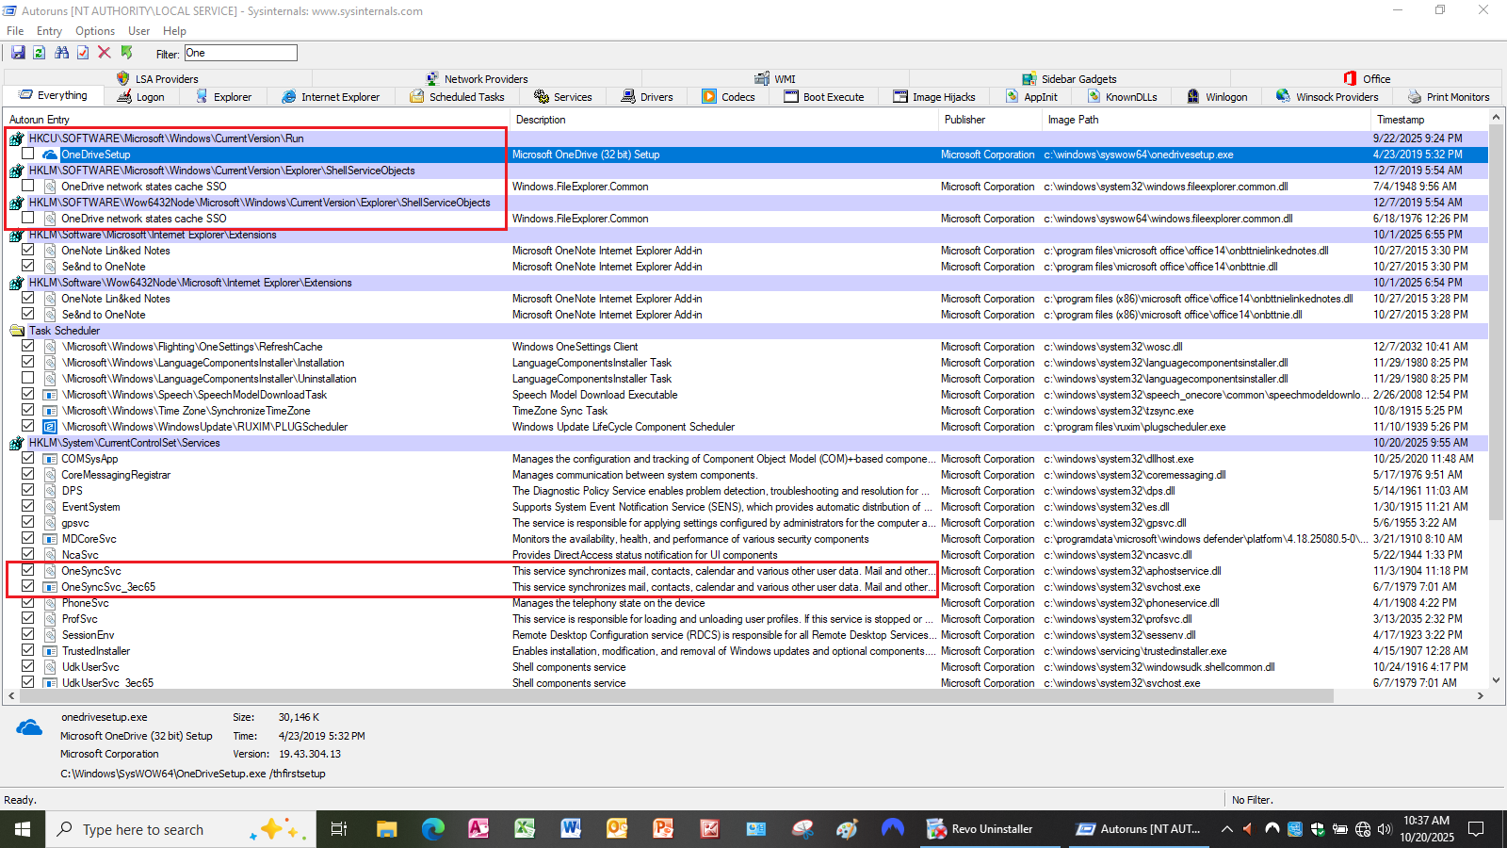Click the Publisher column header
Screen dimensions: 1507x848
[x=964, y=120]
